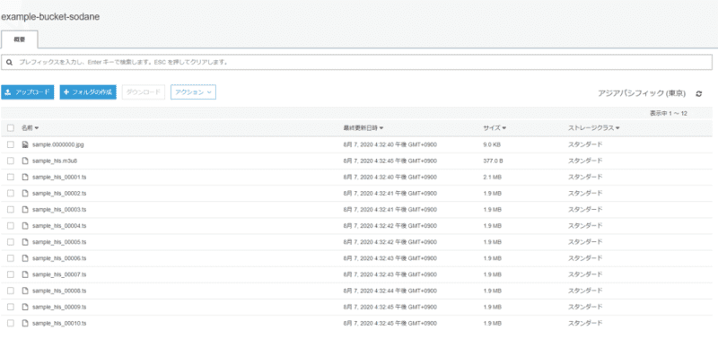This screenshot has width=718, height=339.
Task: Click the 2.1 MB size value
Action: pyautogui.click(x=492, y=177)
